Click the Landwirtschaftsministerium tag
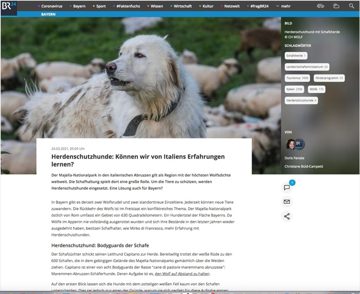360x294 pixels. pos(307,67)
